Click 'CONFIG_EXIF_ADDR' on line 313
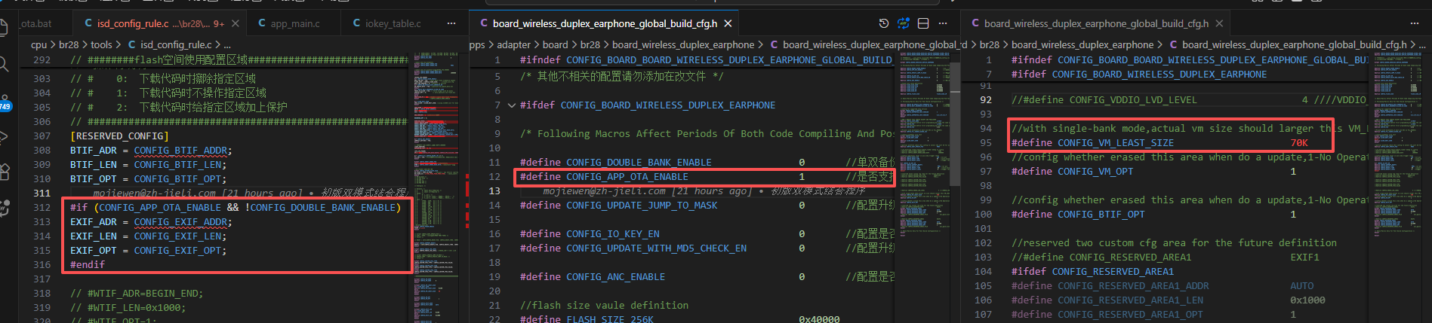1432x323 pixels. [181, 222]
